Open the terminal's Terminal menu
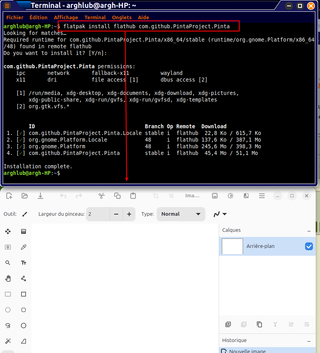Screen dimensions: 320x353 pyautogui.click(x=95, y=17)
